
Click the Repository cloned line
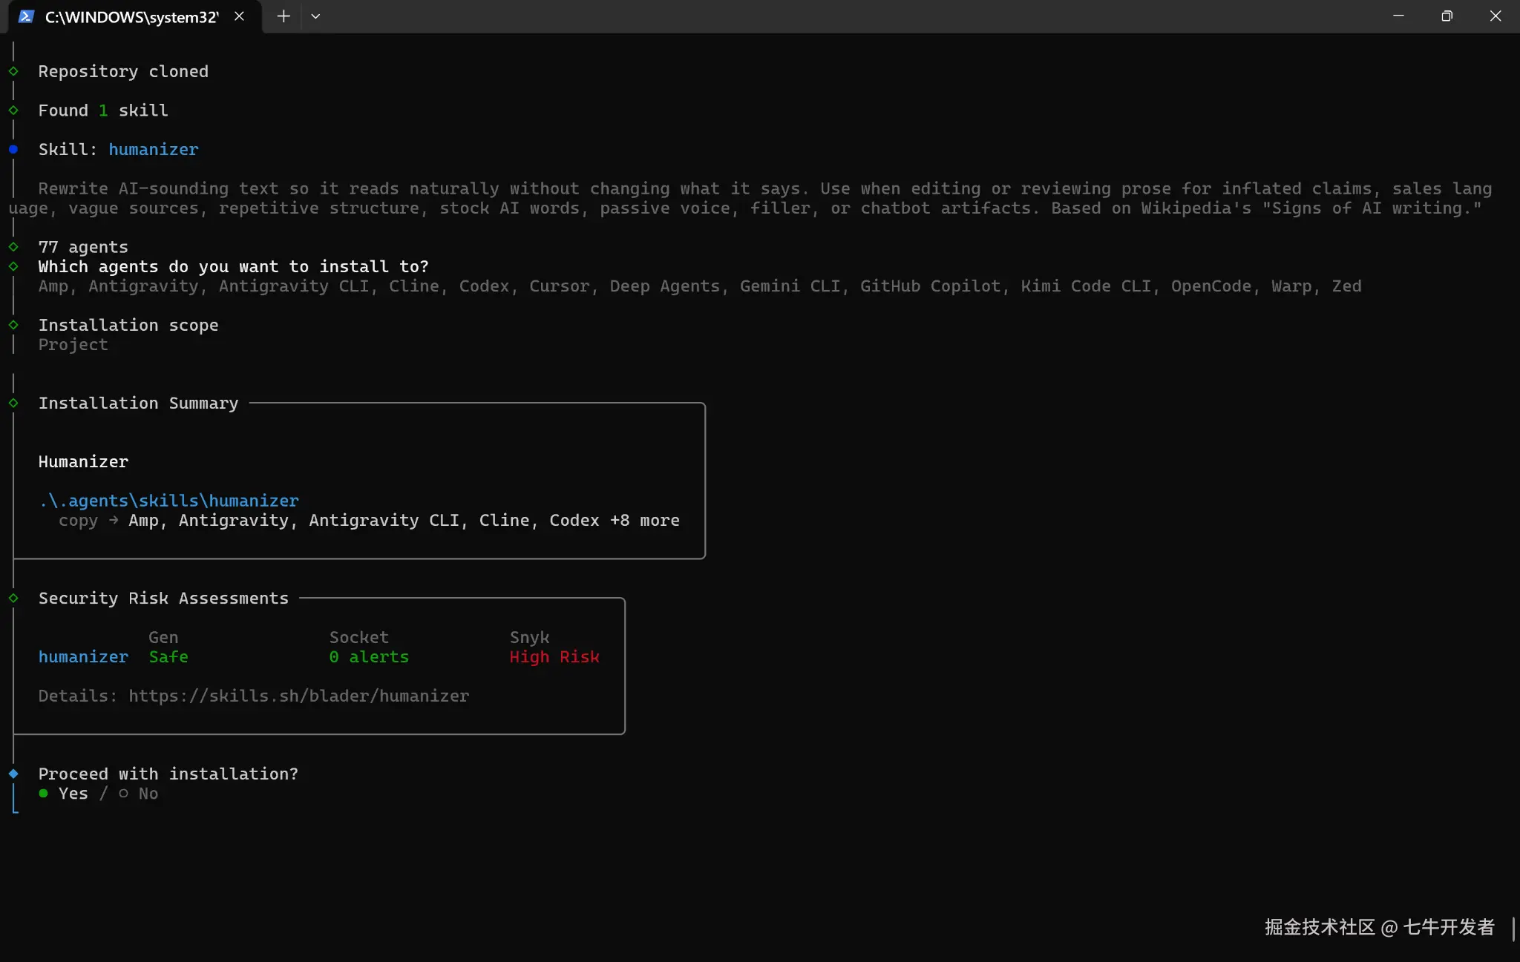[x=123, y=71]
